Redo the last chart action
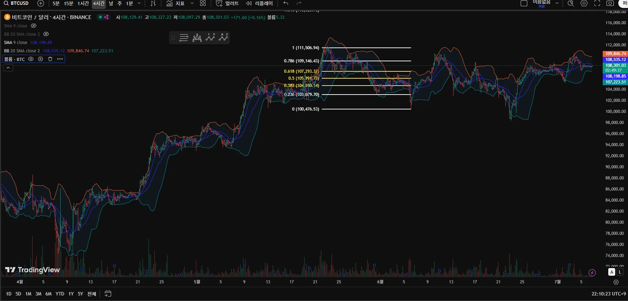 (299, 3)
